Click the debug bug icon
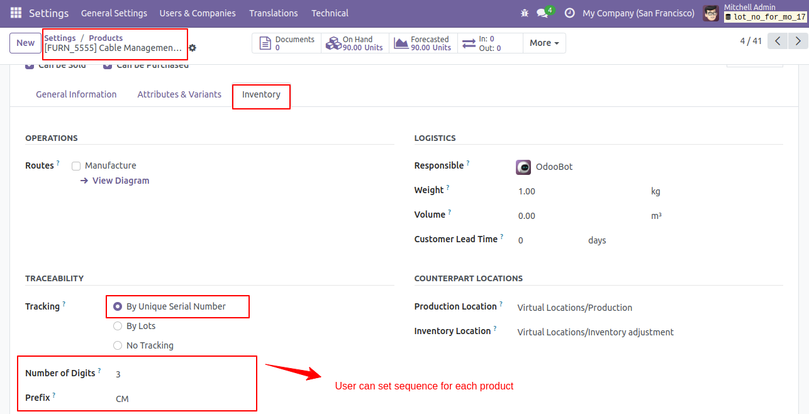Viewport: 809px width, 414px height. click(525, 13)
